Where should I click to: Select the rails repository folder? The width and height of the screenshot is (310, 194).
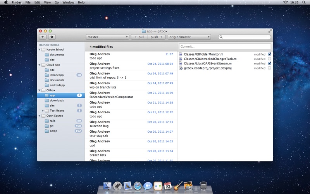61,121
